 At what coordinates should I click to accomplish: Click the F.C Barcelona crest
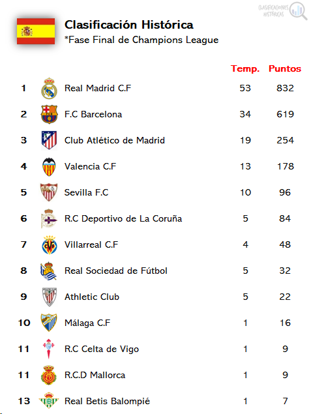(x=49, y=114)
